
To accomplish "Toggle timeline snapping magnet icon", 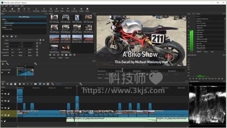I will click(x=40, y=84).
